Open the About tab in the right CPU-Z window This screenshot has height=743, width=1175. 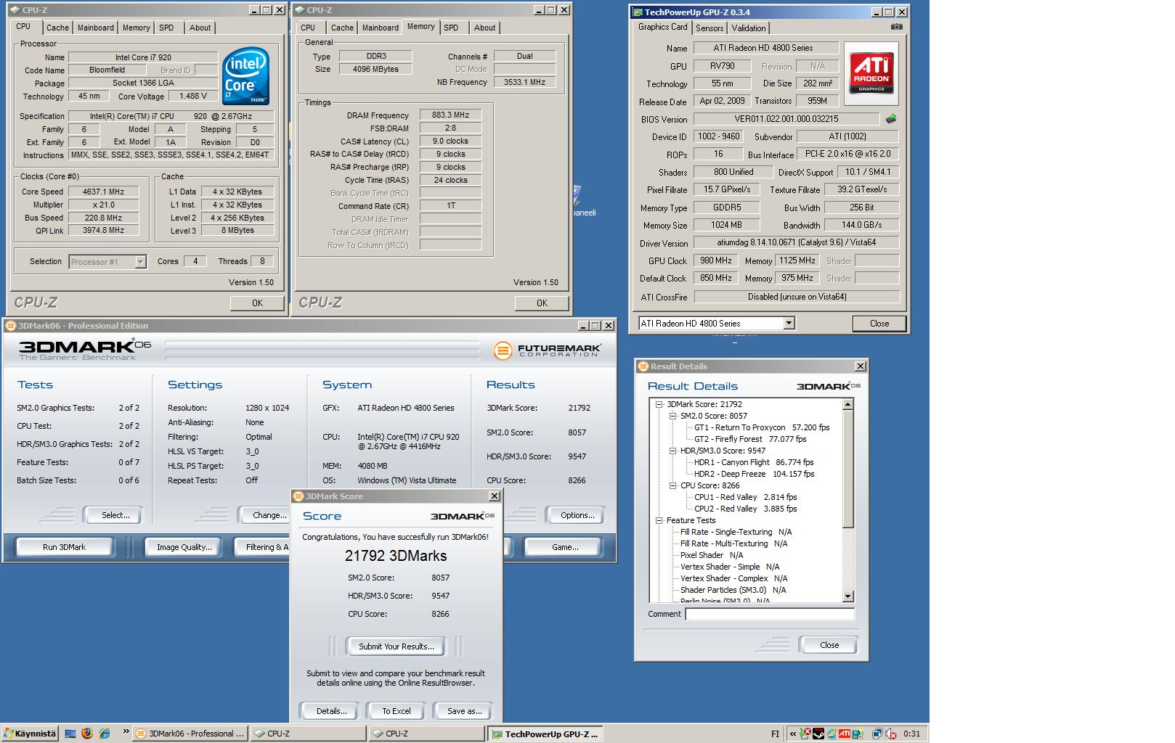point(484,28)
